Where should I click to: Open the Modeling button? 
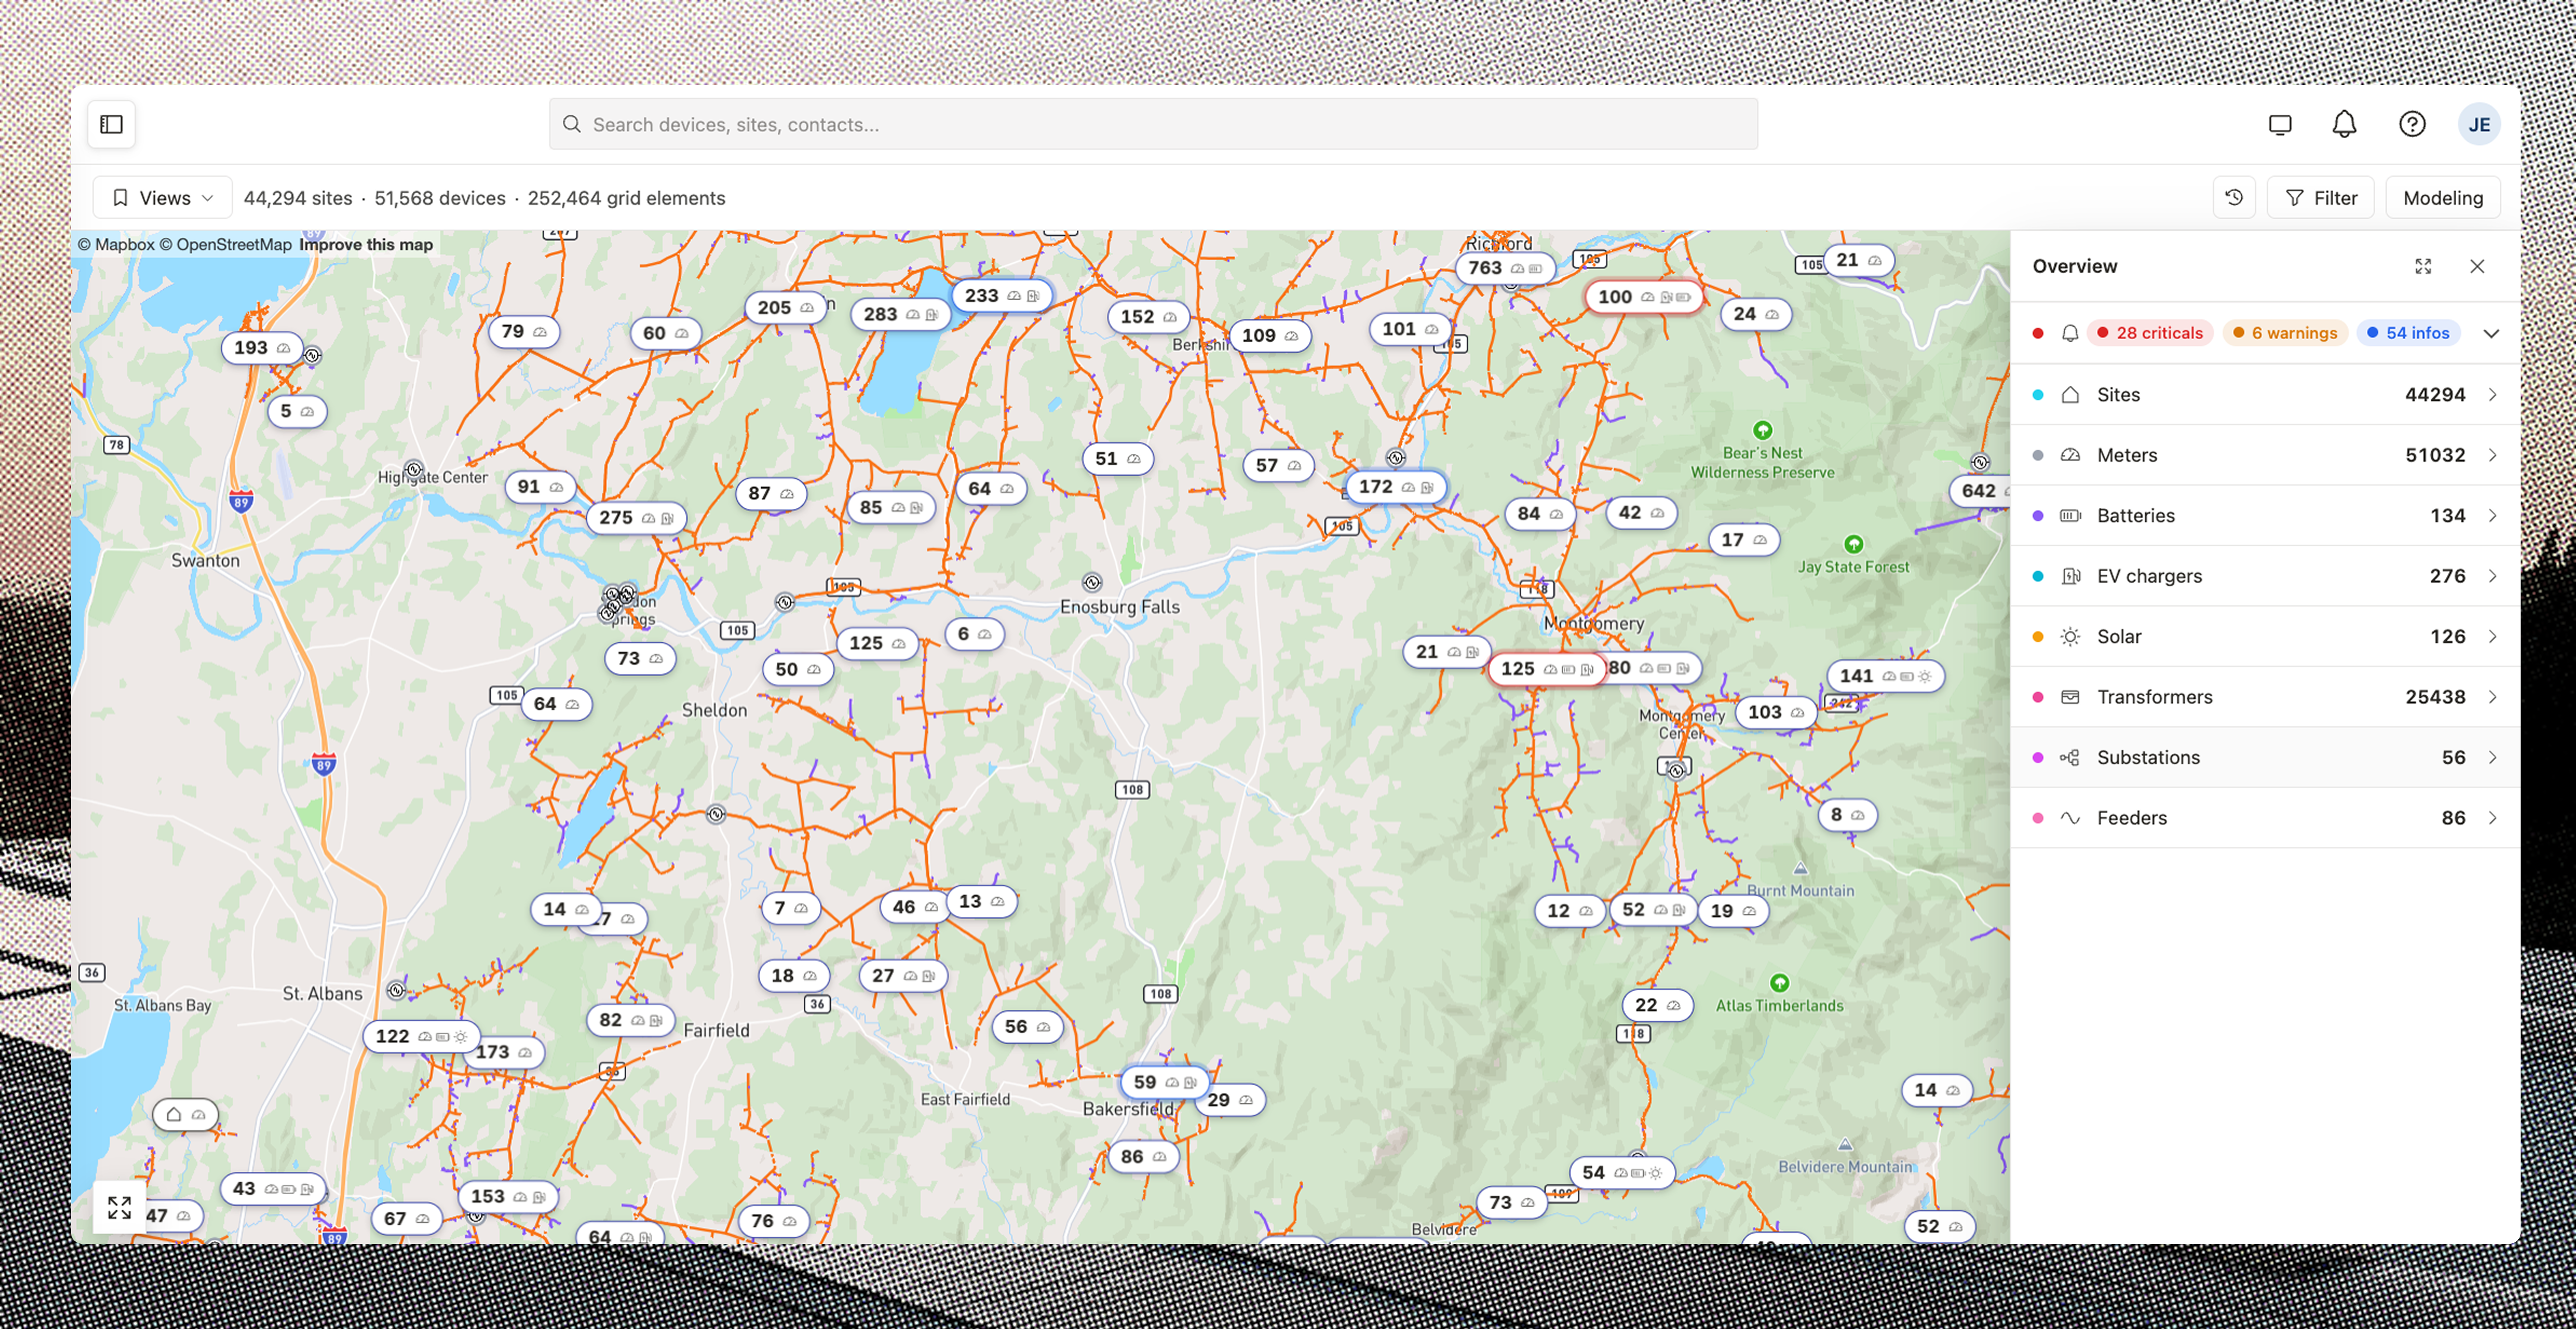(x=2442, y=198)
